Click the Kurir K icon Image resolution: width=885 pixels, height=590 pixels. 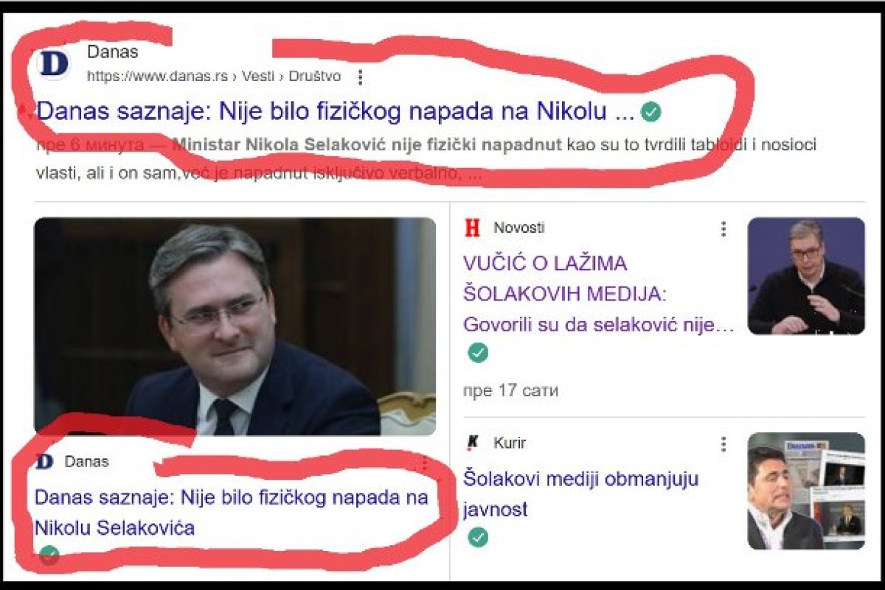pyautogui.click(x=473, y=443)
